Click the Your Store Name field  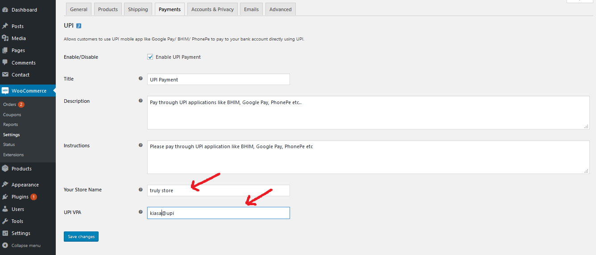(219, 190)
